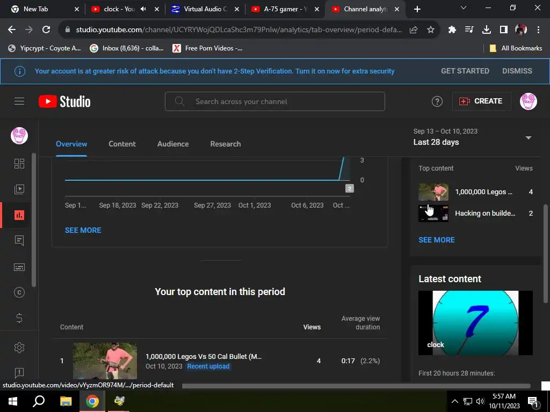Open Windows taskbar search
This screenshot has width=550, height=412.
(39, 401)
